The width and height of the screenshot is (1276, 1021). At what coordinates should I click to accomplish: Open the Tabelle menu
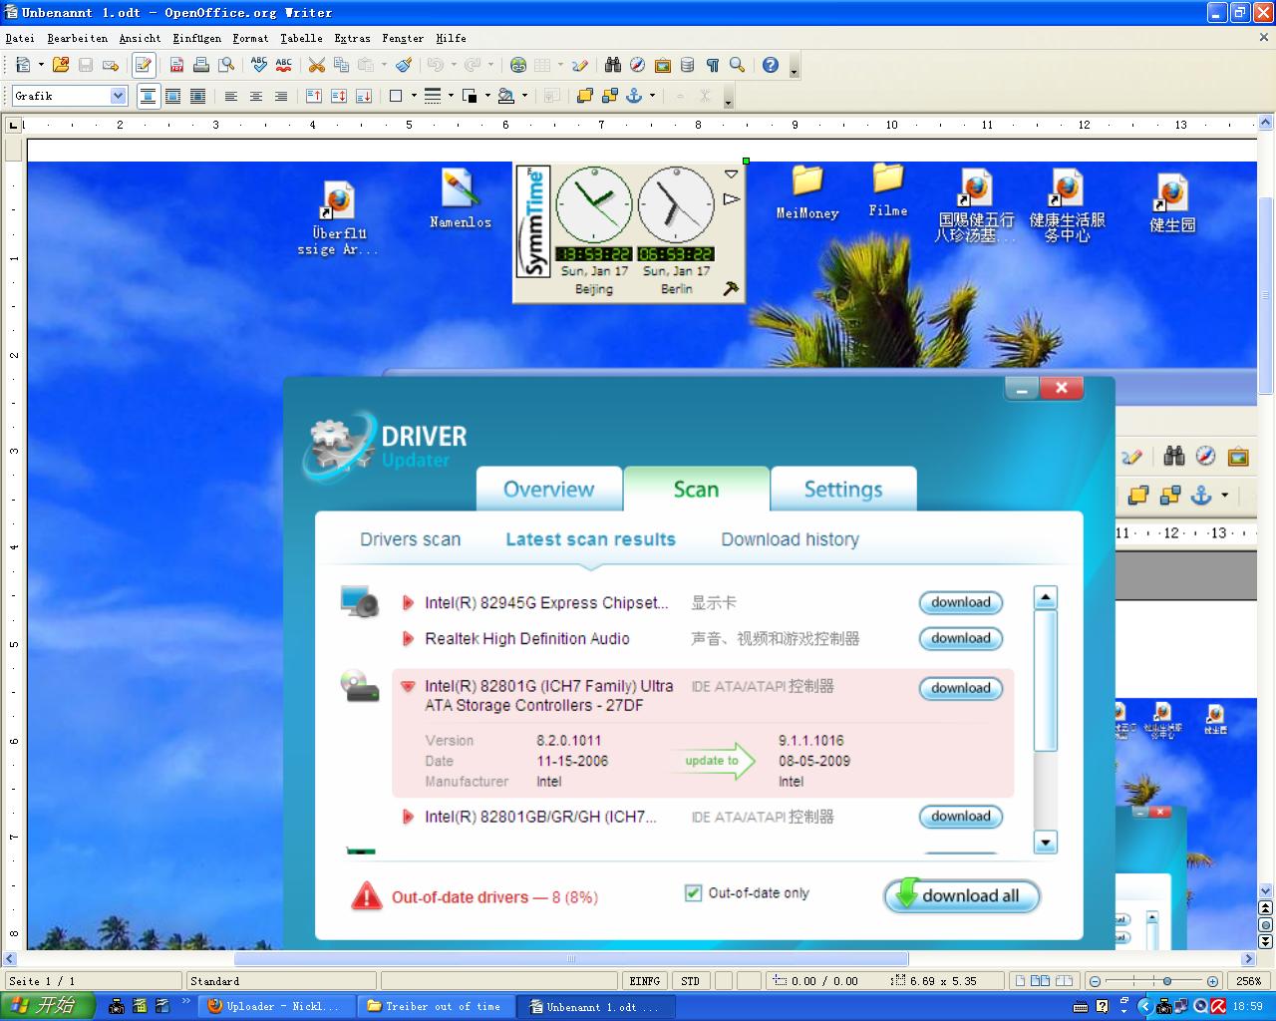point(301,38)
